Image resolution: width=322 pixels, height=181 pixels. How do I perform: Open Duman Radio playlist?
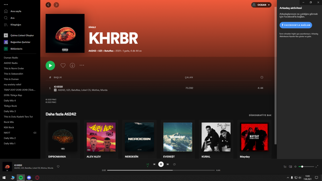pos(11,58)
